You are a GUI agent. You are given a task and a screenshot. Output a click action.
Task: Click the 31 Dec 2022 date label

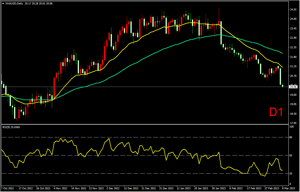point(166,188)
